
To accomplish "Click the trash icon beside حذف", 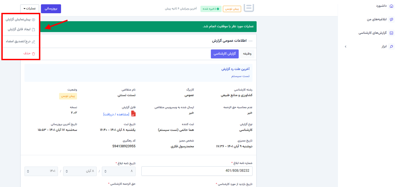I will click(34, 53).
